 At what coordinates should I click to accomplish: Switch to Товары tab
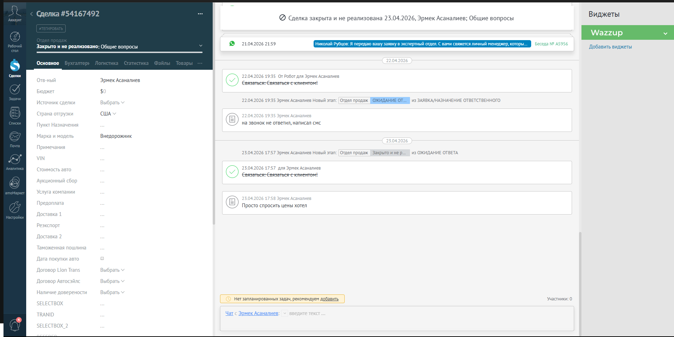184,63
